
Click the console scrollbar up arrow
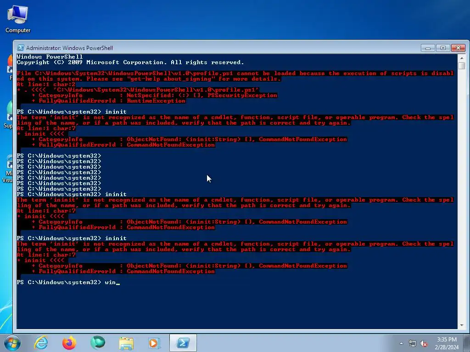tap(462, 58)
